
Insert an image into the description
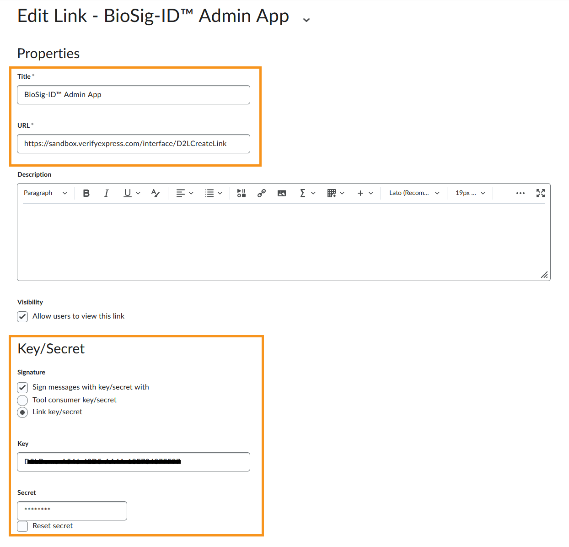point(282,193)
